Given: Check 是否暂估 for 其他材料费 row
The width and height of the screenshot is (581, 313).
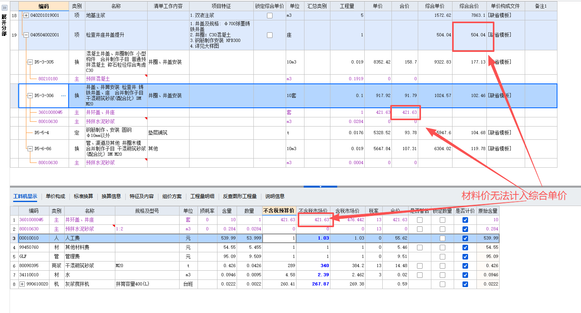Looking at the screenshot, I should pos(420,248).
